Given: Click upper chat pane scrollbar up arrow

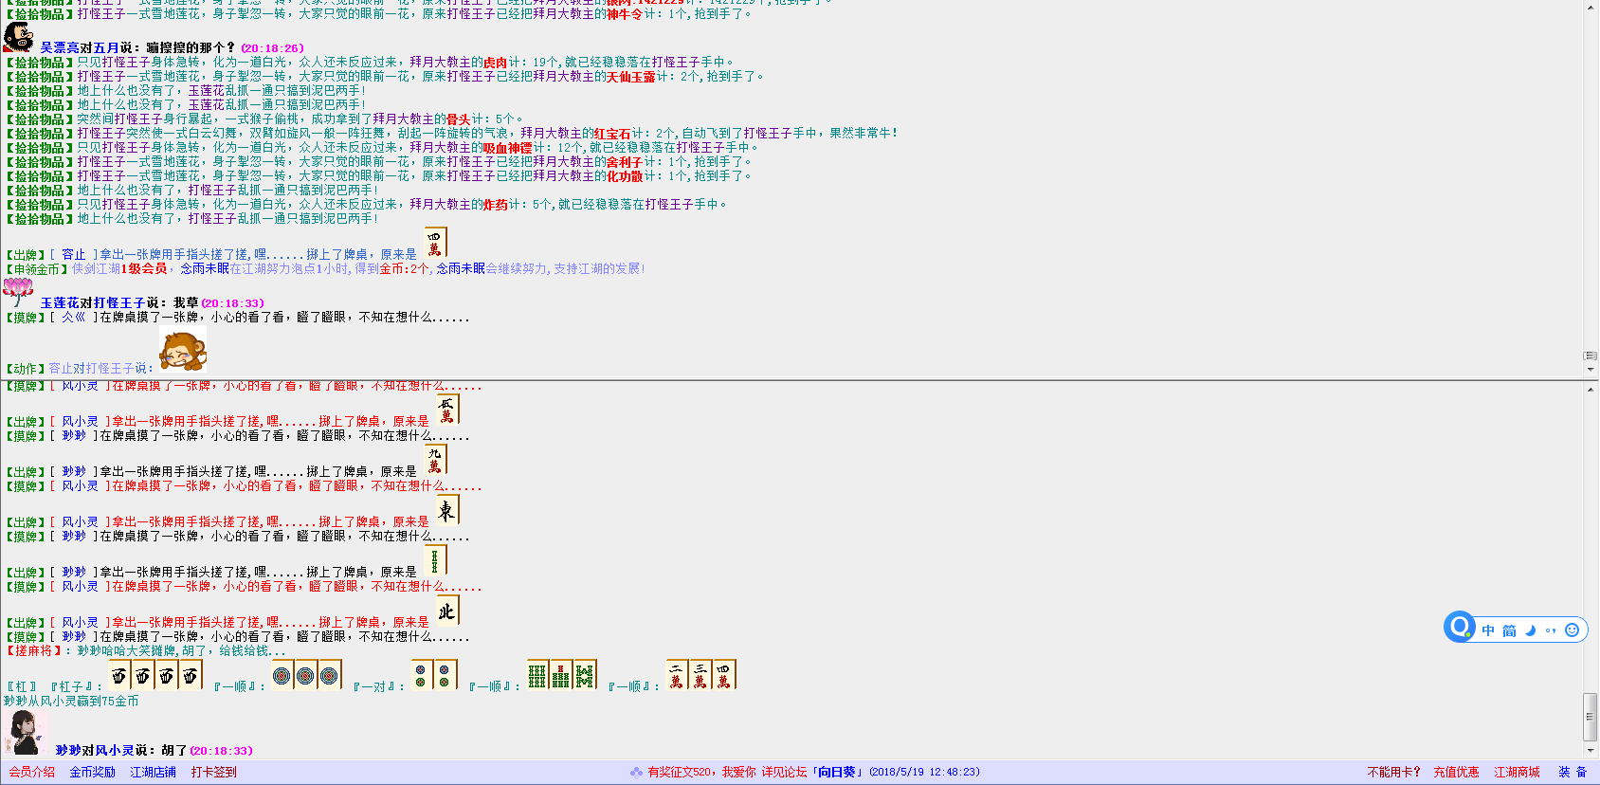Looking at the screenshot, I should coord(1591,7).
